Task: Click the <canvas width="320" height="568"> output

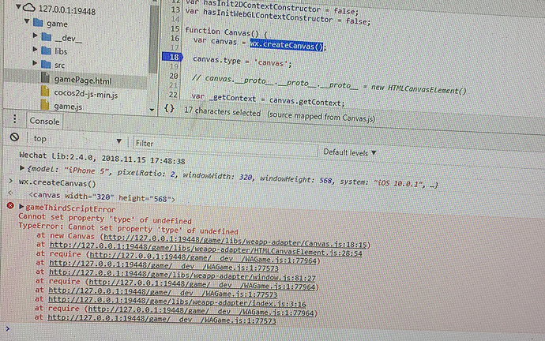Action: [x=102, y=197]
